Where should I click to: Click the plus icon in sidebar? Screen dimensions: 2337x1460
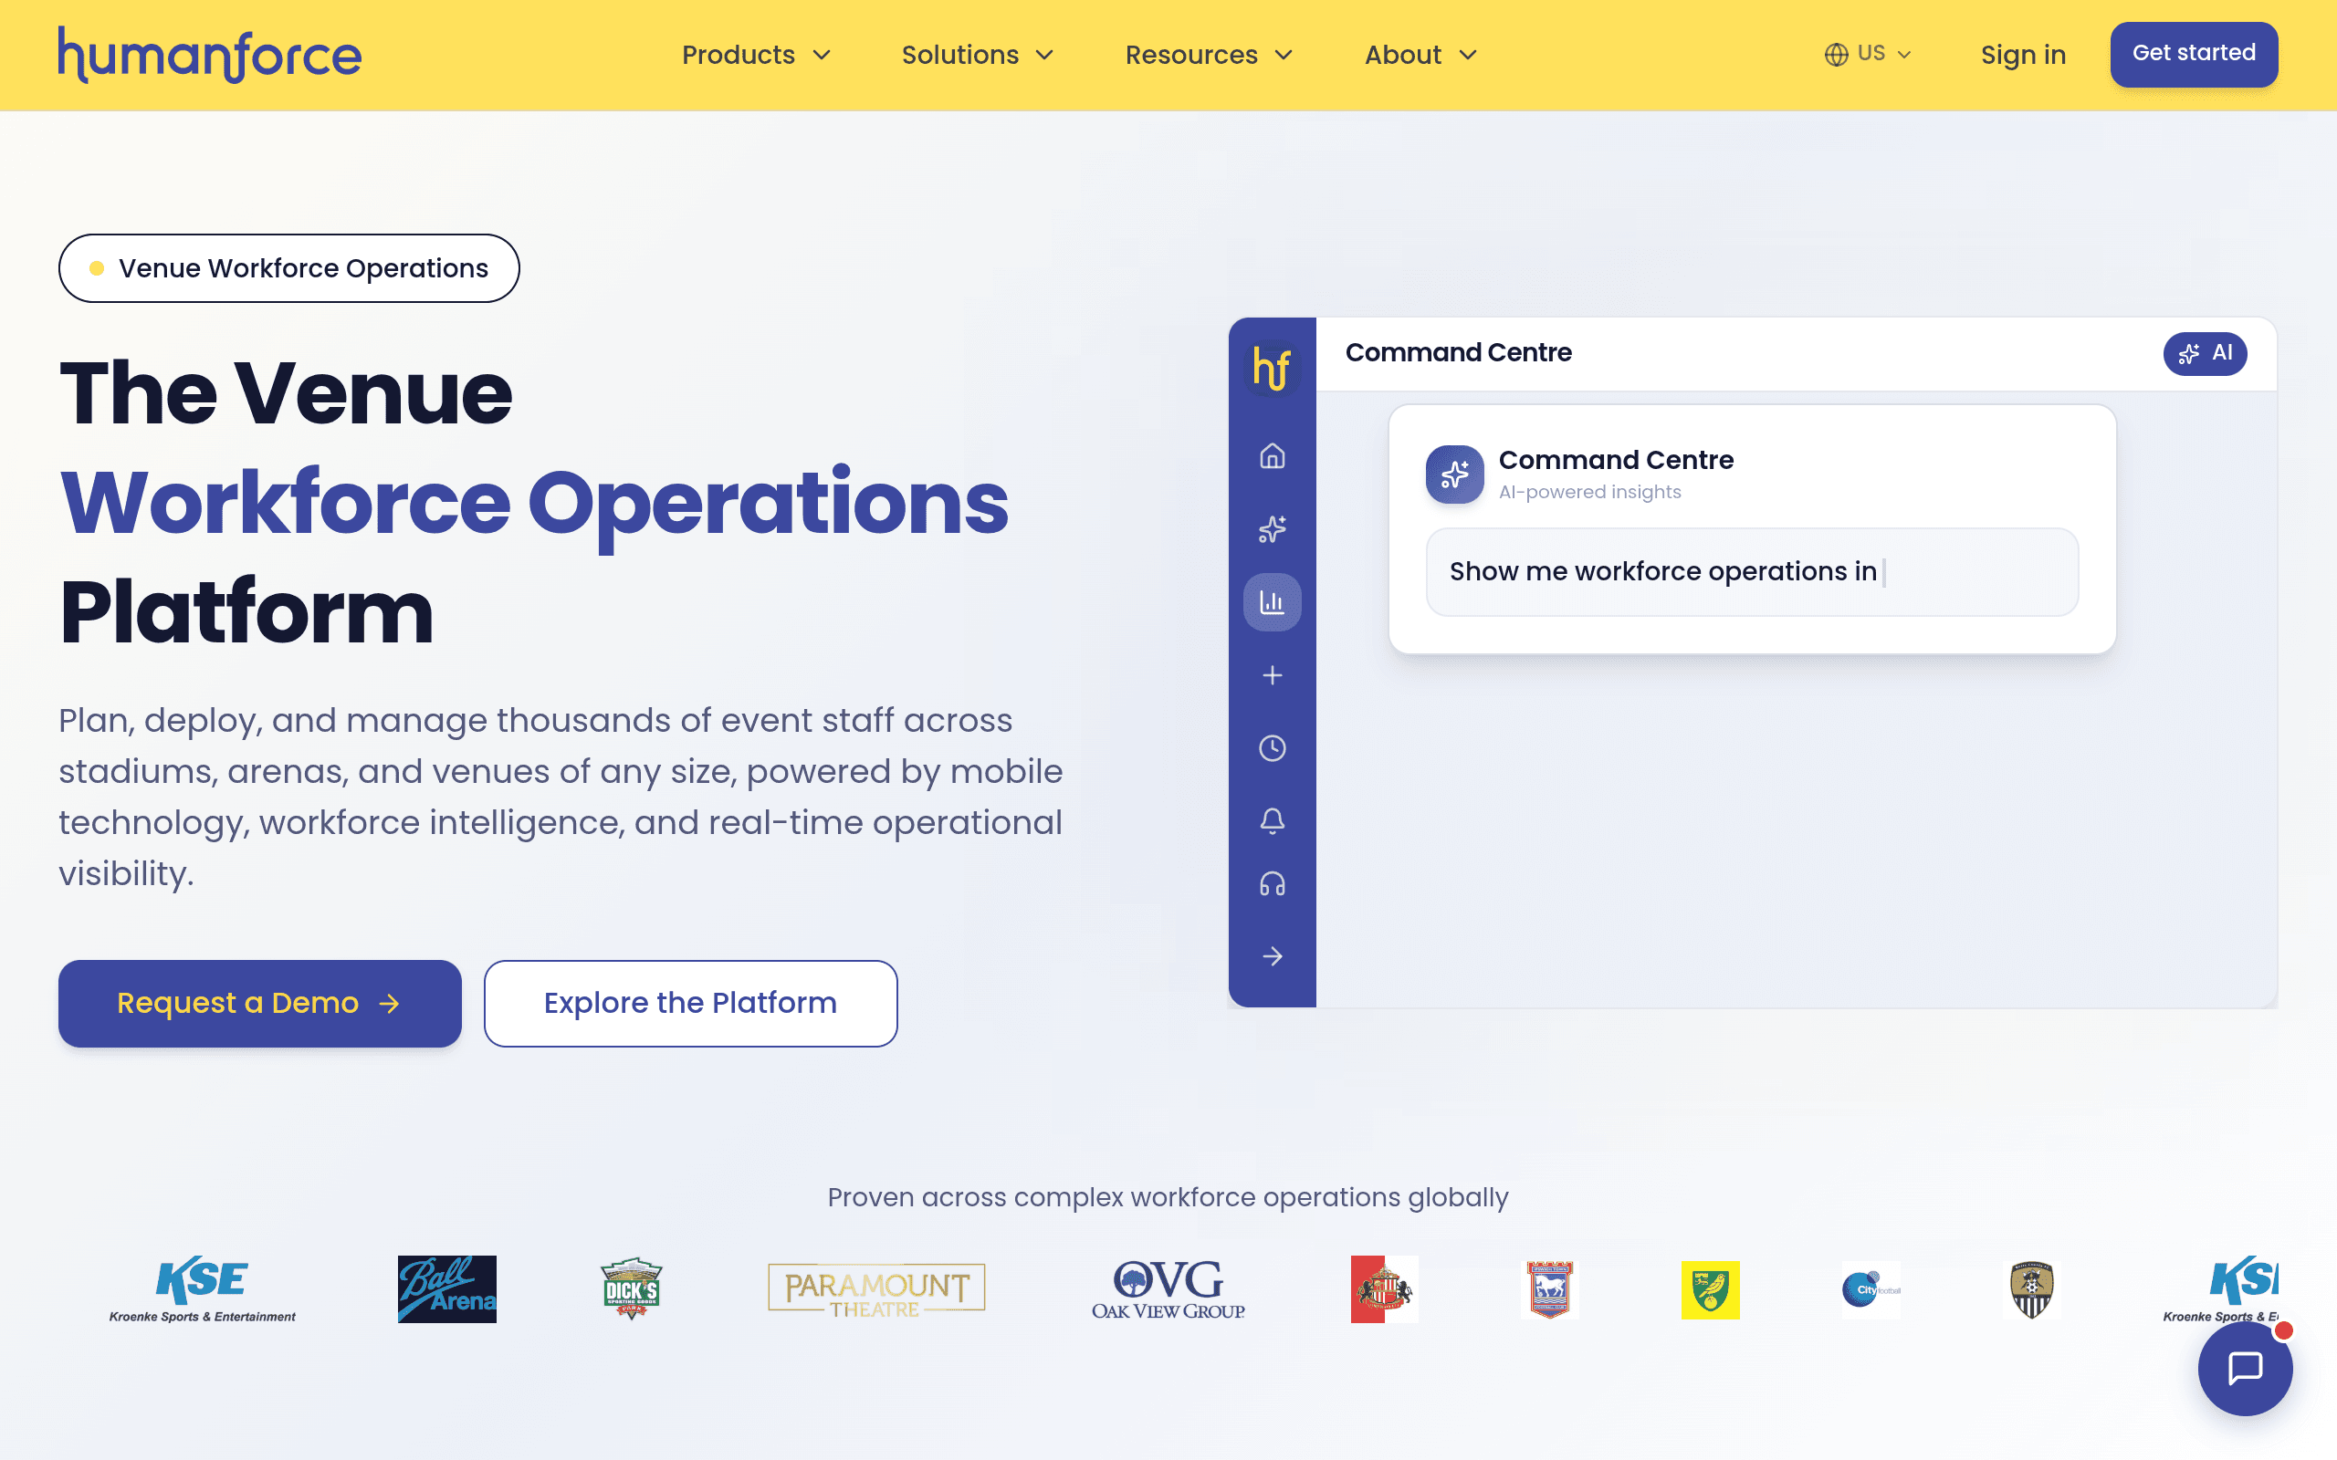pos(1272,675)
